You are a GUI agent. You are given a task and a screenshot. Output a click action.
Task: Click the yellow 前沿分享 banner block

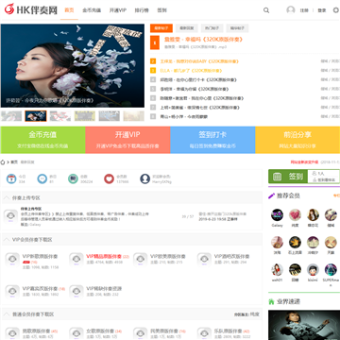pos(297,140)
